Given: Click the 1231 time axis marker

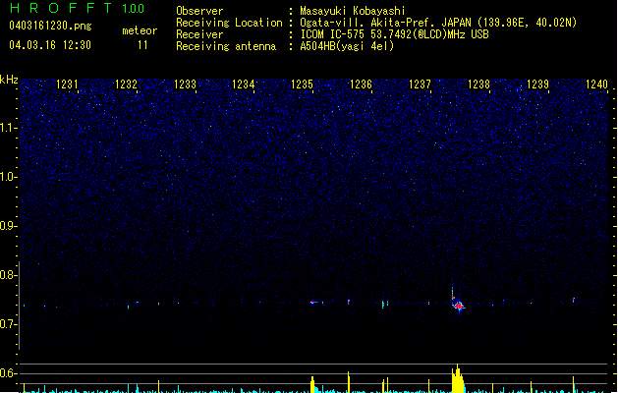Looking at the screenshot, I should point(67,84).
